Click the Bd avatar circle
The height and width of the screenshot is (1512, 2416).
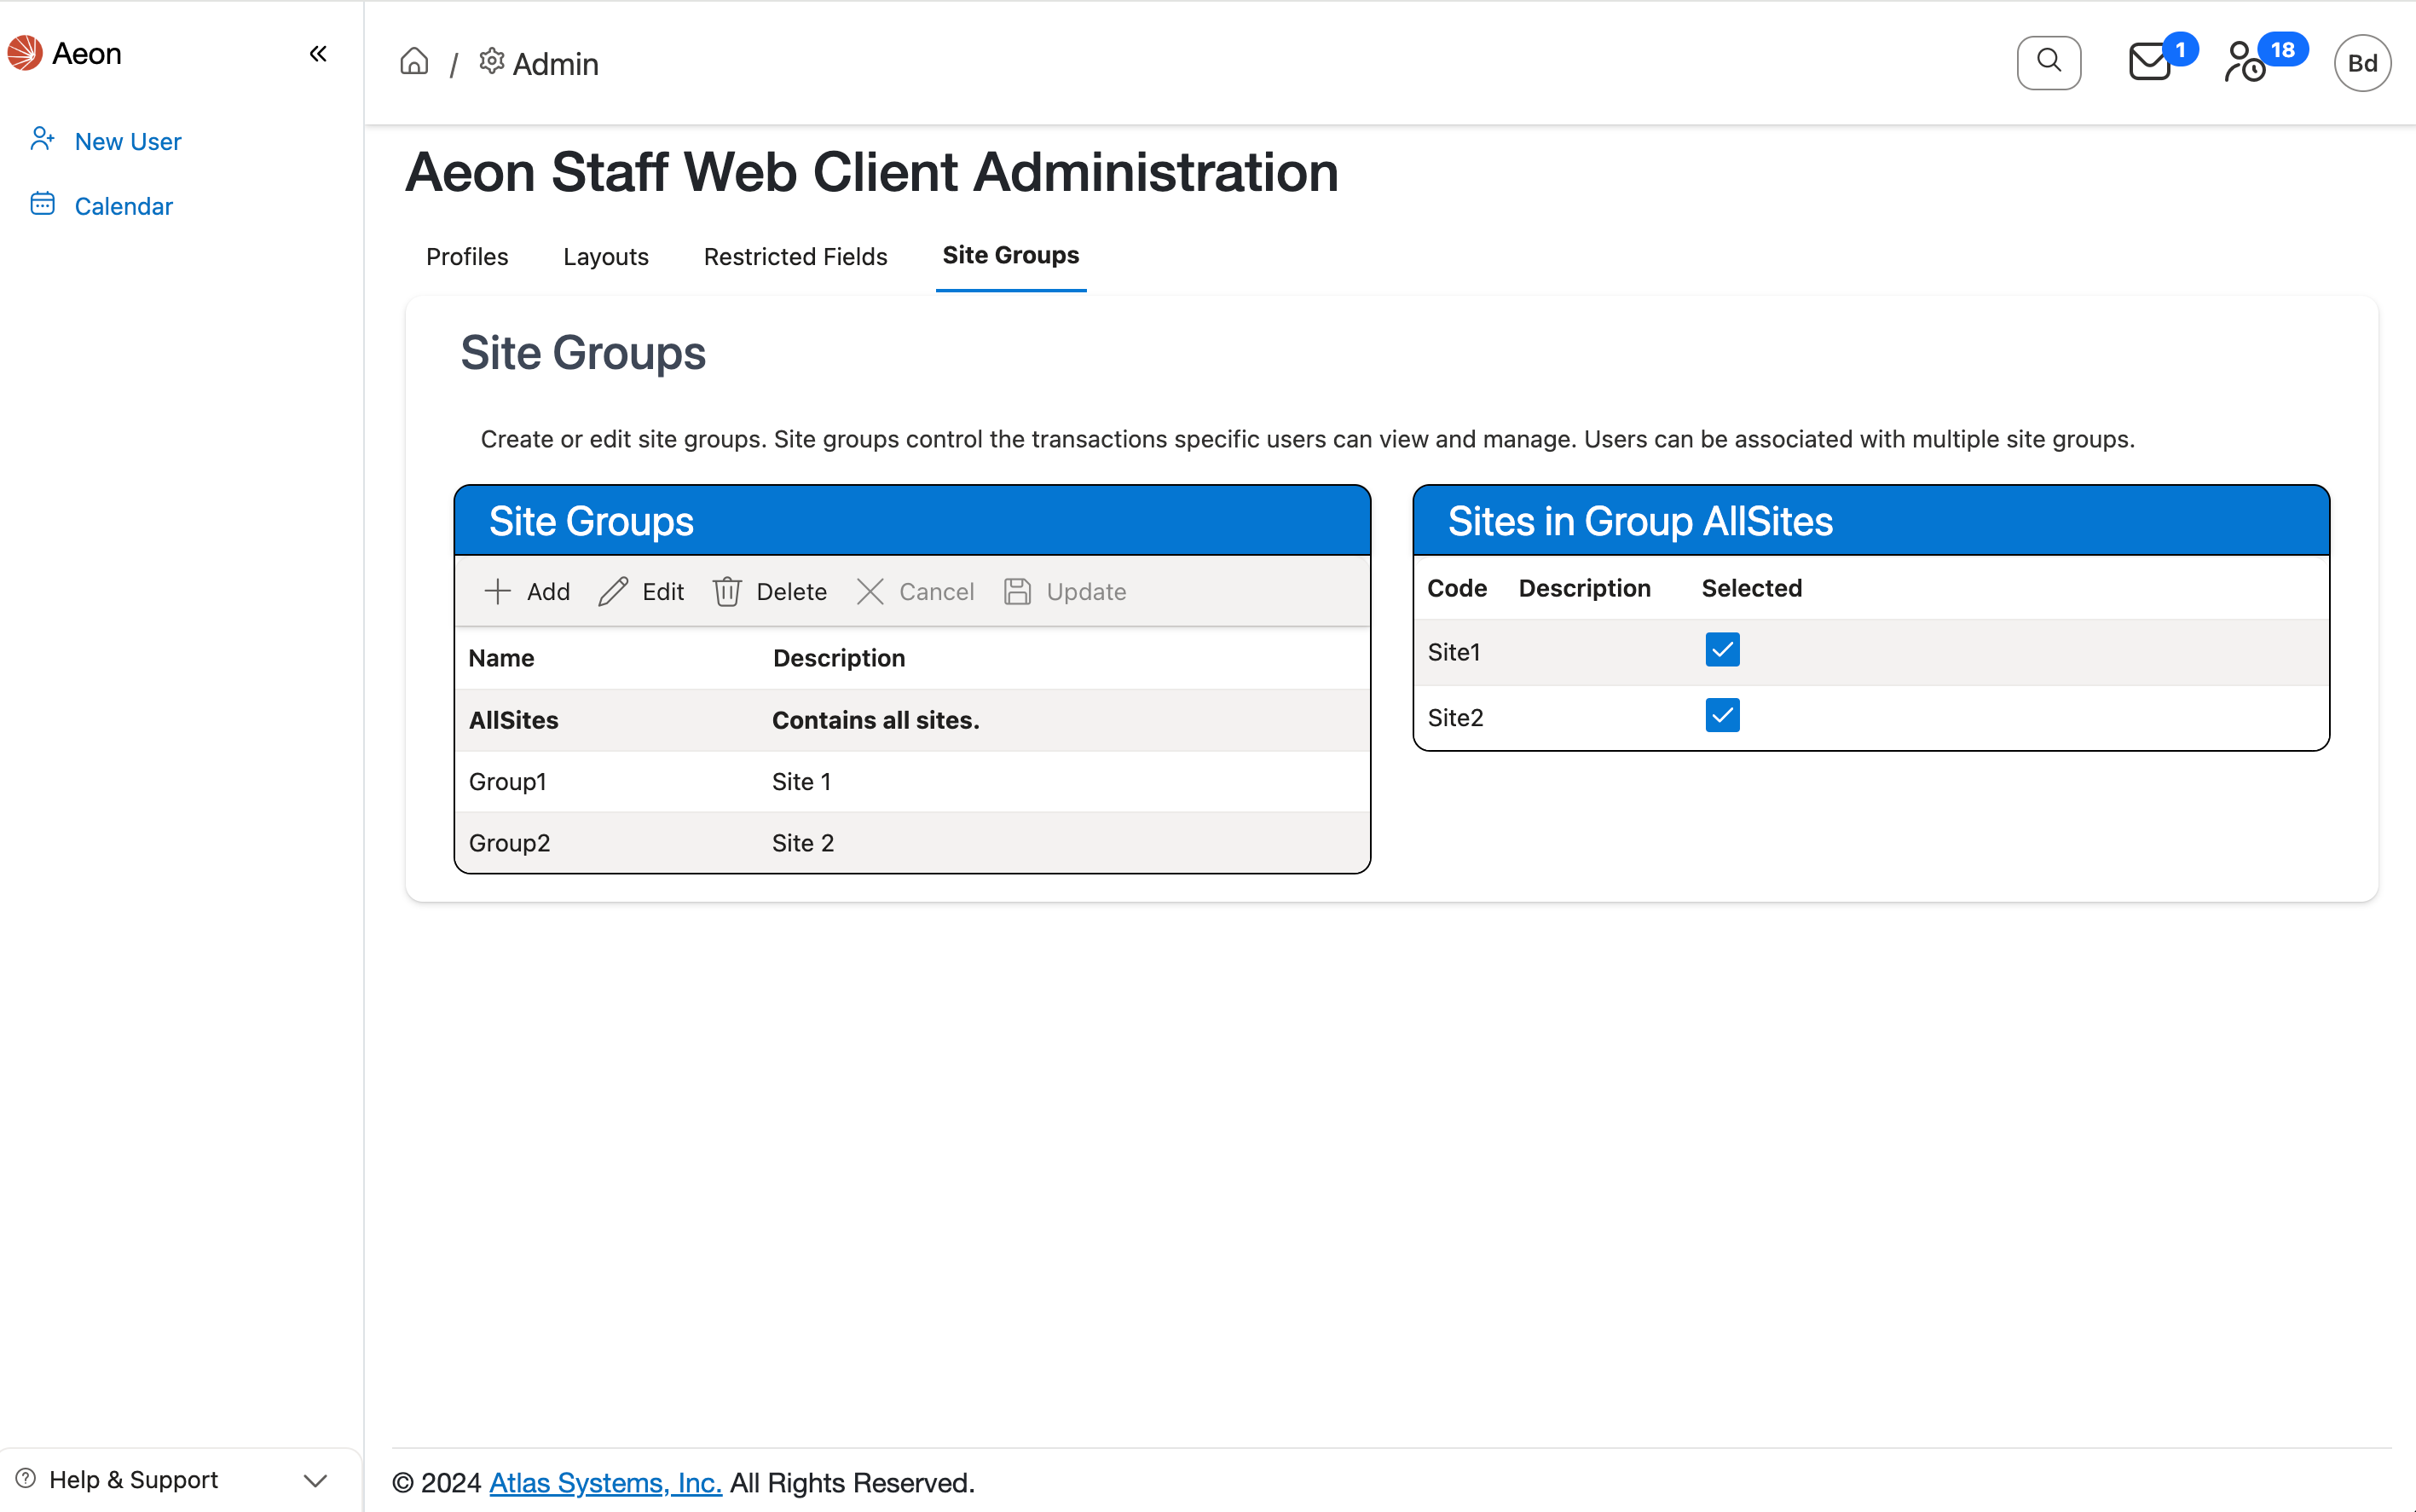click(2361, 62)
